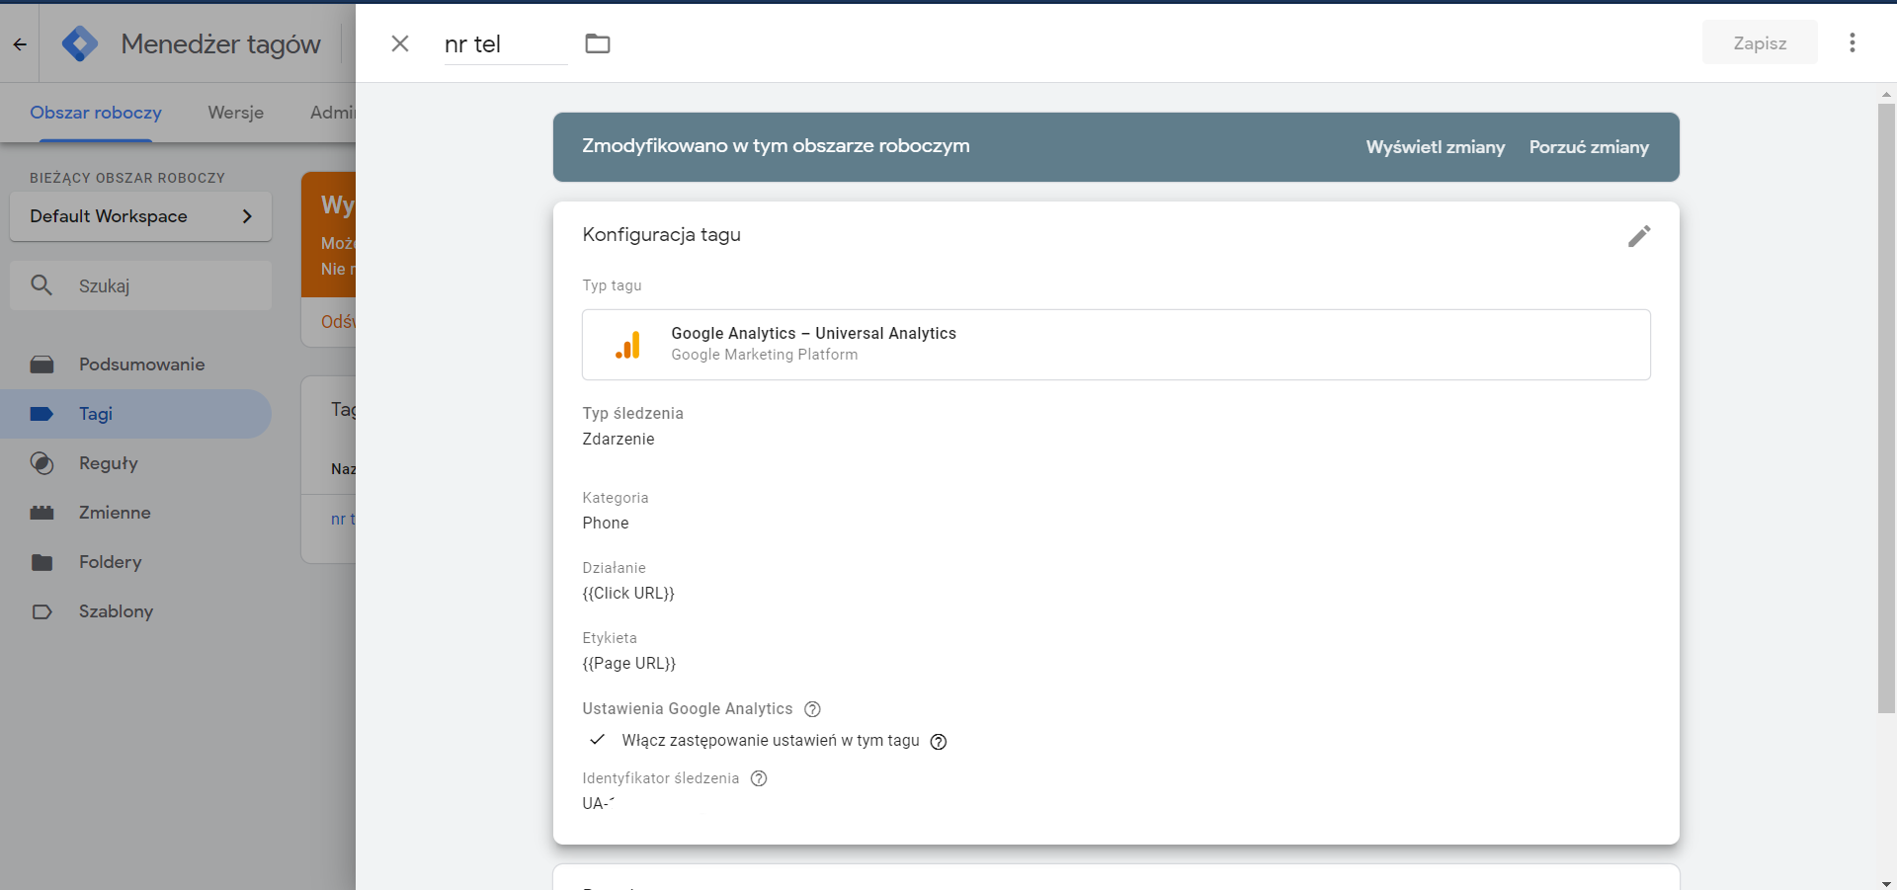
Task: Edit the tag name field nr tel
Action: (x=506, y=44)
